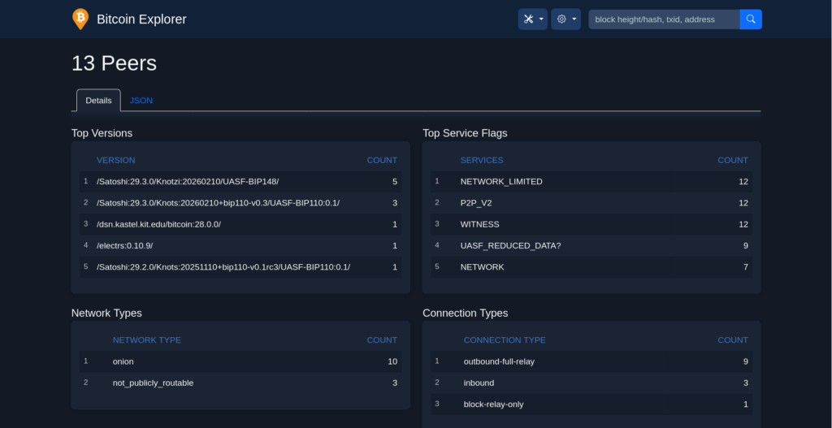Click the outbound-full-relay connection row
The image size is (832, 428).
tap(499, 361)
